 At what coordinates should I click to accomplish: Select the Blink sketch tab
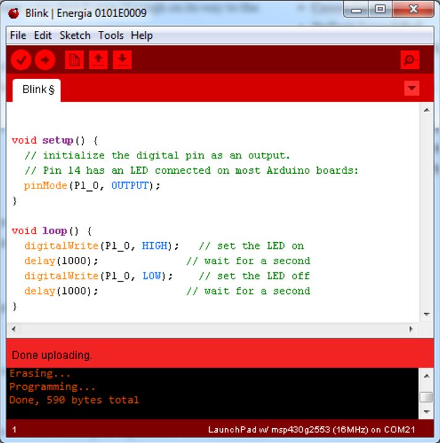pos(36,90)
